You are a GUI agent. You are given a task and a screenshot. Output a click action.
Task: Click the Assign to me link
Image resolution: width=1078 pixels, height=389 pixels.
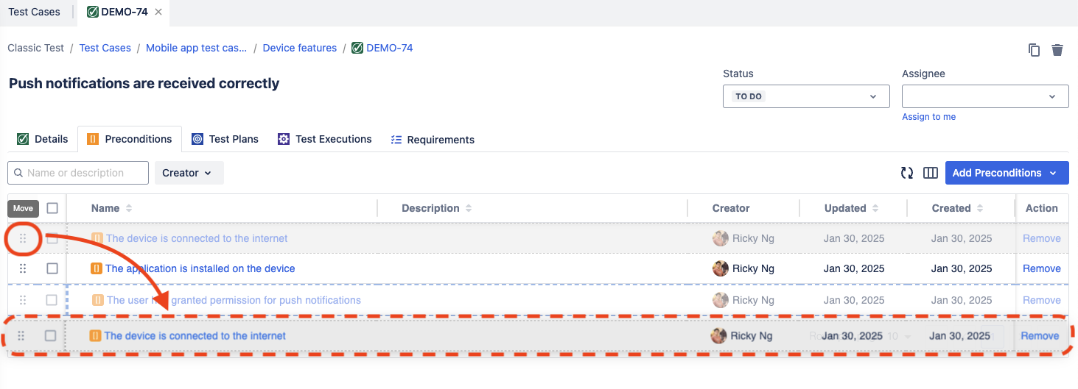928,117
